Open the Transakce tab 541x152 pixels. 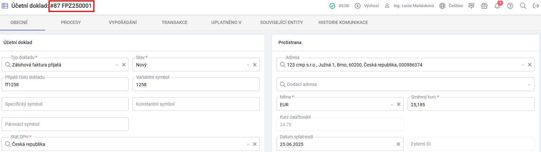[175, 22]
